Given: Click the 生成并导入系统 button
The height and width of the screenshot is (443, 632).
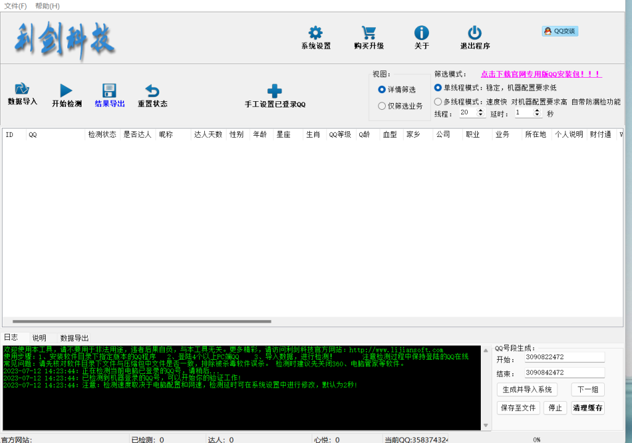Looking at the screenshot, I should pyautogui.click(x=526, y=389).
